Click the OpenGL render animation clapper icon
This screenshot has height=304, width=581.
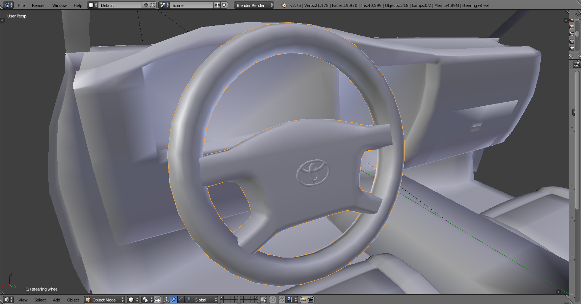[x=310, y=300]
